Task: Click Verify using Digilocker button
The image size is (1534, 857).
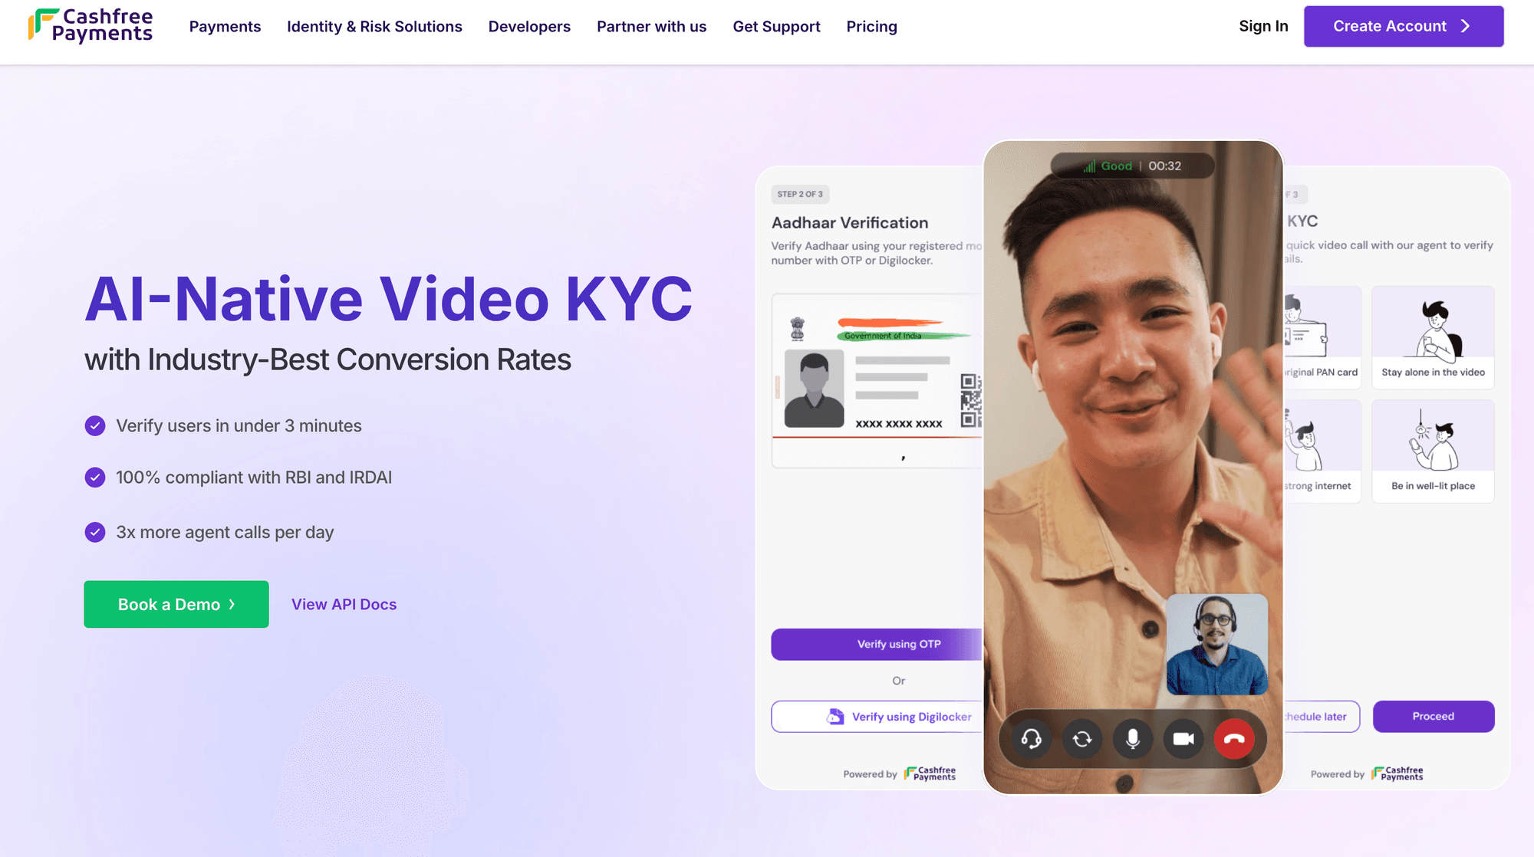Action: 877,717
